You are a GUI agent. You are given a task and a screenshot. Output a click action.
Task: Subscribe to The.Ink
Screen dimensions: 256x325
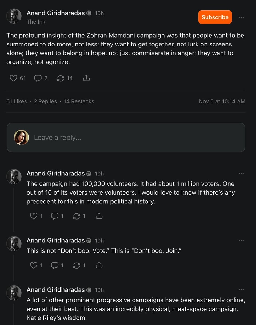215,17
